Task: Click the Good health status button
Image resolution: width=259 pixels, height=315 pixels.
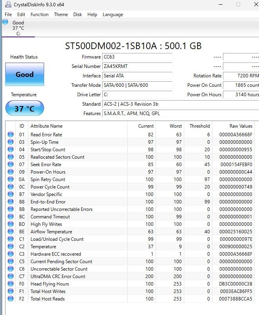Action: (25, 74)
